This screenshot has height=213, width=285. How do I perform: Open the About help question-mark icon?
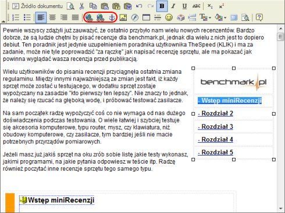259,17
